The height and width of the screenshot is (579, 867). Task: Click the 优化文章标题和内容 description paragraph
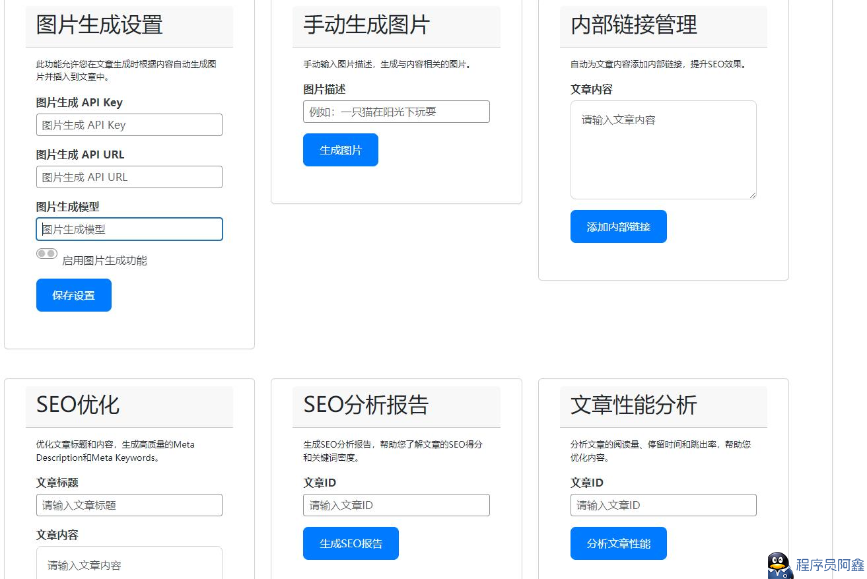click(116, 451)
